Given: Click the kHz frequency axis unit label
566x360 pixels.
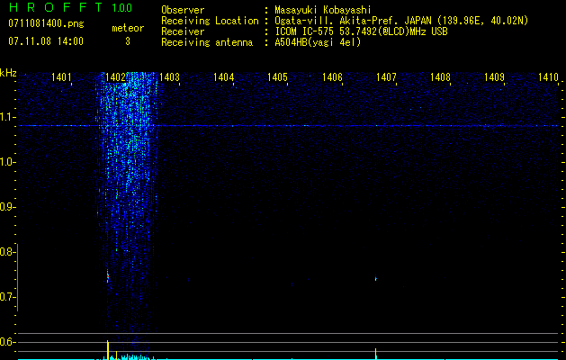Looking at the screenshot, I should pyautogui.click(x=8, y=73).
